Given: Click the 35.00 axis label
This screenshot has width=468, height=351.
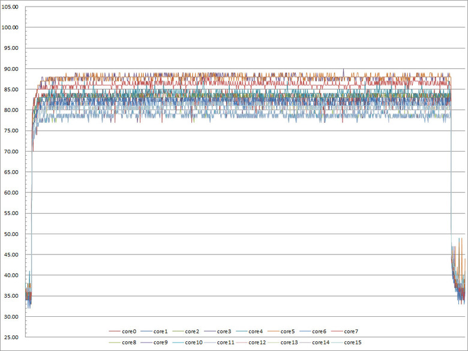Looking at the screenshot, I should (x=11, y=296).
